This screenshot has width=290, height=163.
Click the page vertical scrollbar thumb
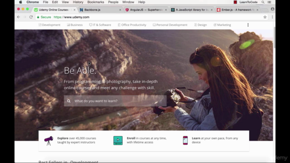274,38
